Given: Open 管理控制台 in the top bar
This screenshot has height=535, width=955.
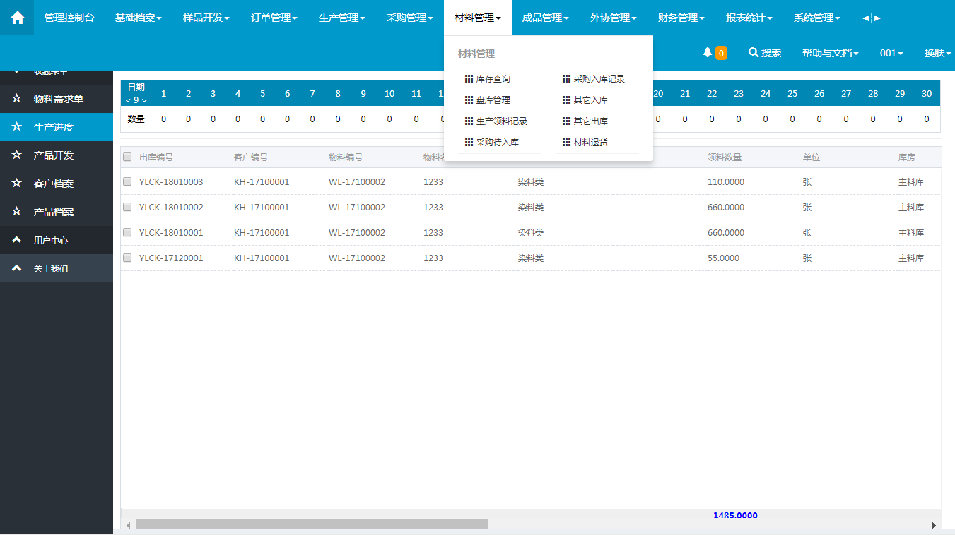Looking at the screenshot, I should 69,18.
